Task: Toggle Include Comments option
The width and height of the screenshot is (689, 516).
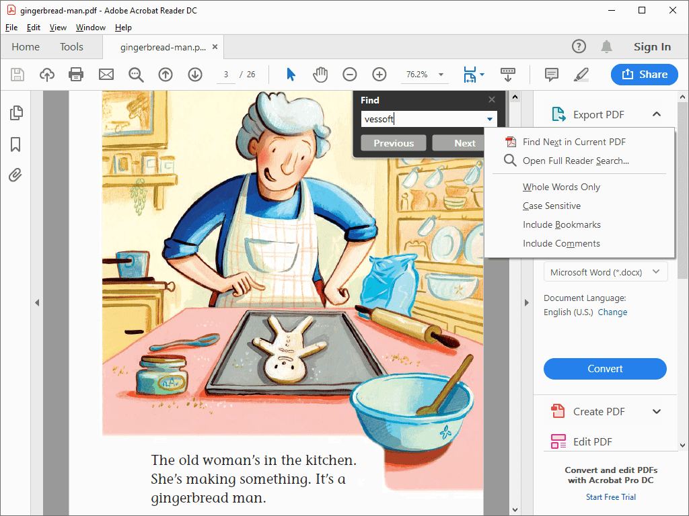Action: pos(561,243)
